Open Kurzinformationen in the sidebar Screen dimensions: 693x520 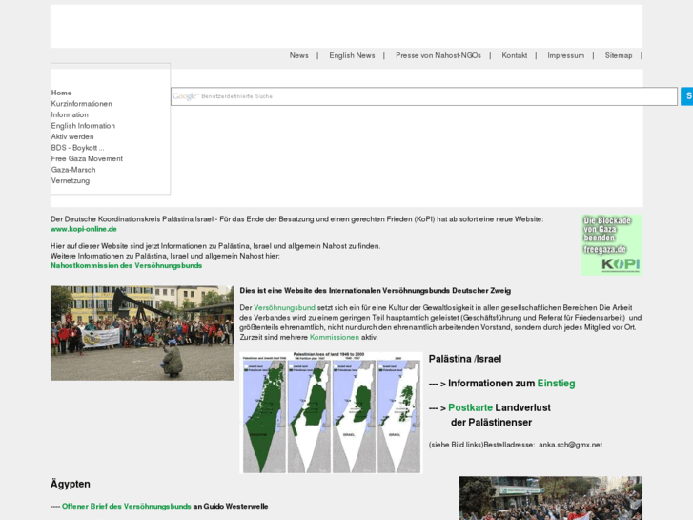(81, 104)
